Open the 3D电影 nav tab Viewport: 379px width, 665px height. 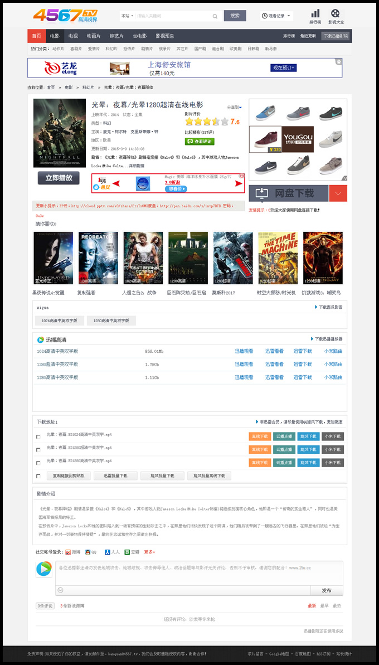(139, 36)
